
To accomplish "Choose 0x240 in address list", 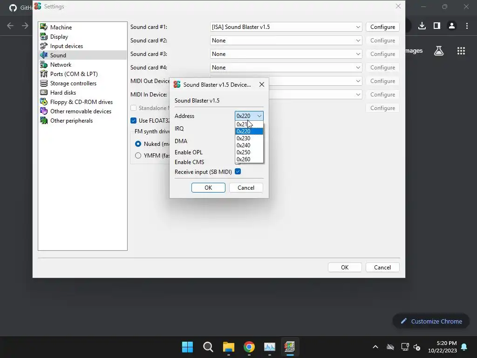I will click(x=249, y=145).
